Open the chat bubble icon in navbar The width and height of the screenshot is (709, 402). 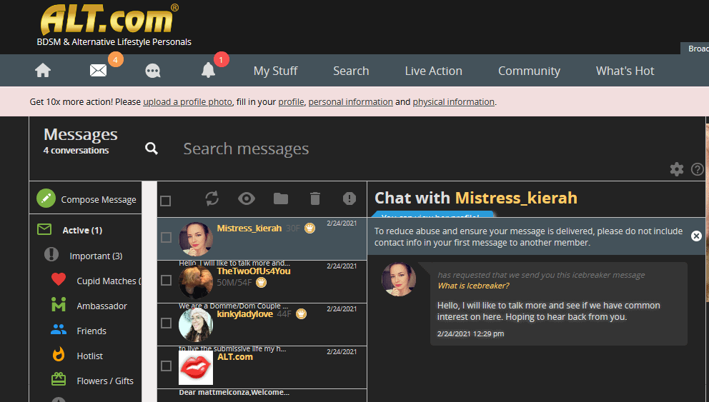(153, 71)
